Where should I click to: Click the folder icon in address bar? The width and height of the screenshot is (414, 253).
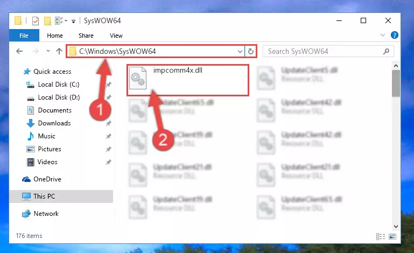pos(73,51)
